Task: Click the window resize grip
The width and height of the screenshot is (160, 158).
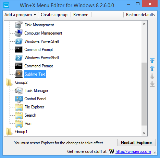Action: click(x=155, y=153)
